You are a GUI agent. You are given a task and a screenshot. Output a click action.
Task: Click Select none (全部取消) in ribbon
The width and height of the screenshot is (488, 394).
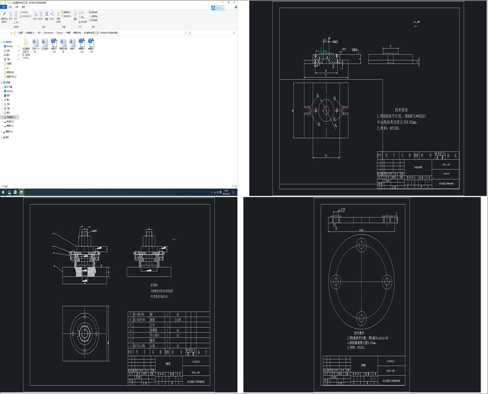[93, 16]
